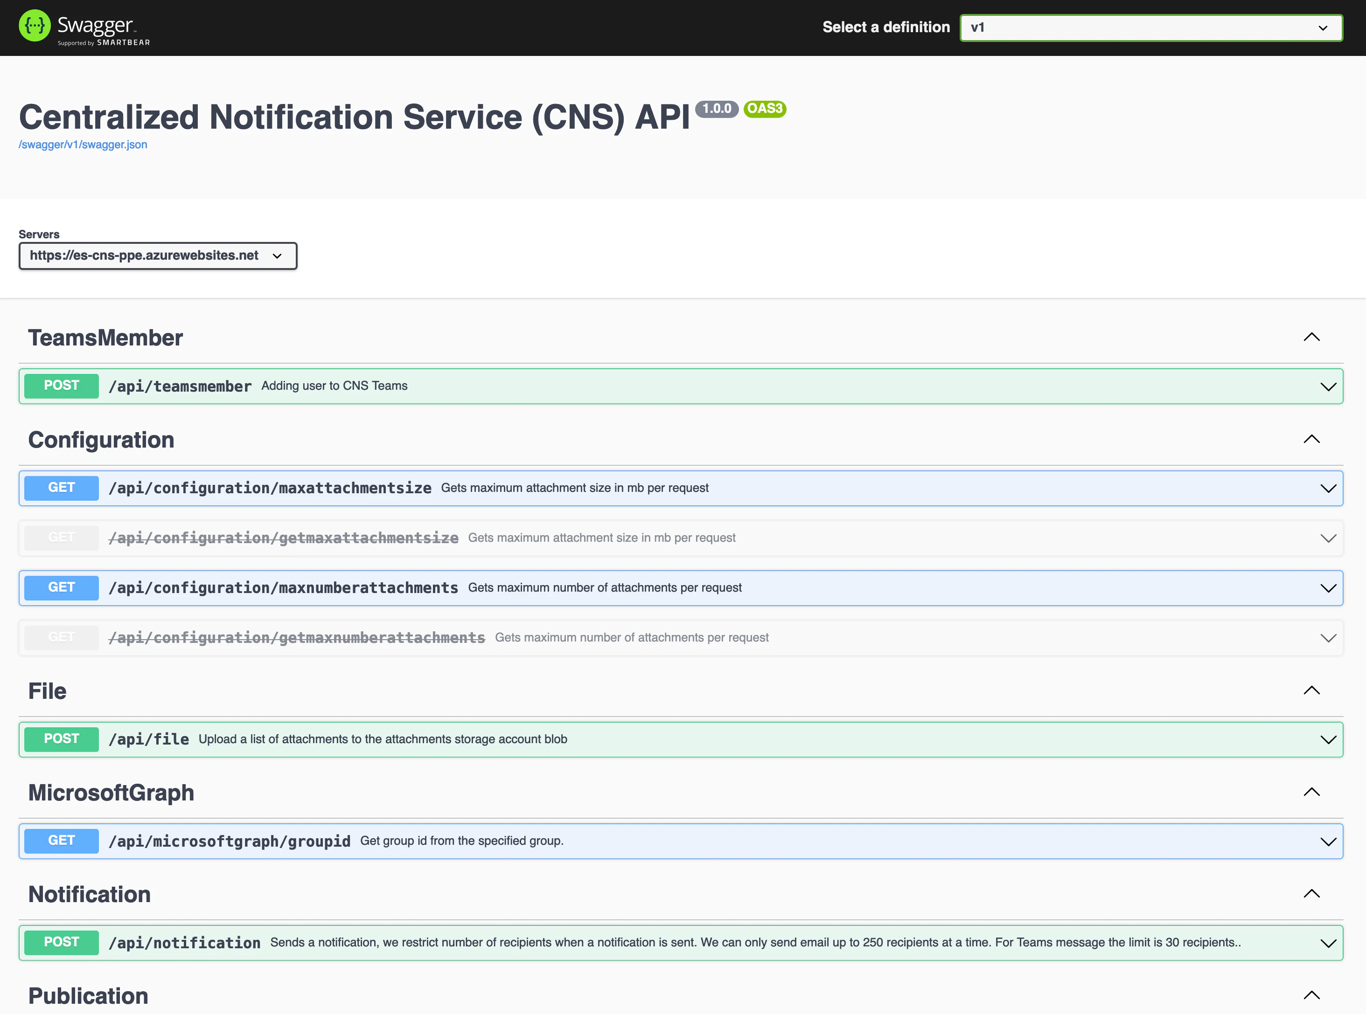Image resolution: width=1366 pixels, height=1014 pixels.
Task: Expand the GET microsoftgraph/groupid row arrow
Action: 1328,842
